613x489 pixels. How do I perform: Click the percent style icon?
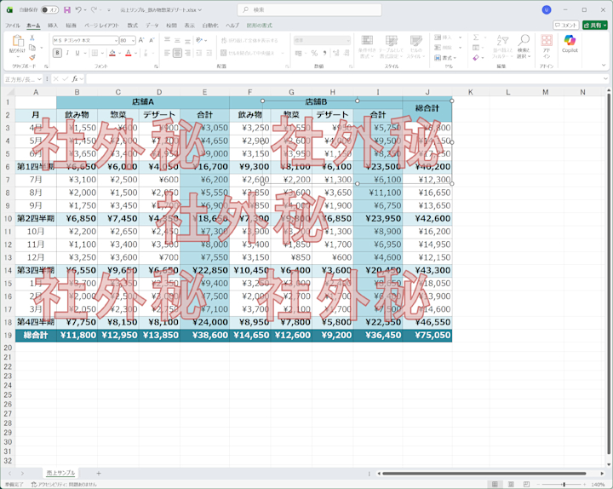(314, 53)
